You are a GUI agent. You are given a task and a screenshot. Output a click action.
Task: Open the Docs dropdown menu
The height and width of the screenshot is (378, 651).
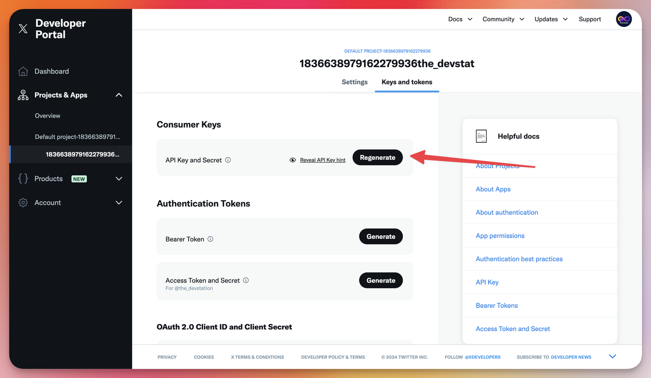point(460,19)
